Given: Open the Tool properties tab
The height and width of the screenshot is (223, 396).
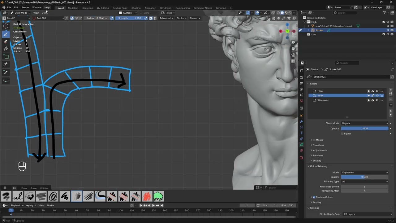Looking at the screenshot, I should click(301, 70).
